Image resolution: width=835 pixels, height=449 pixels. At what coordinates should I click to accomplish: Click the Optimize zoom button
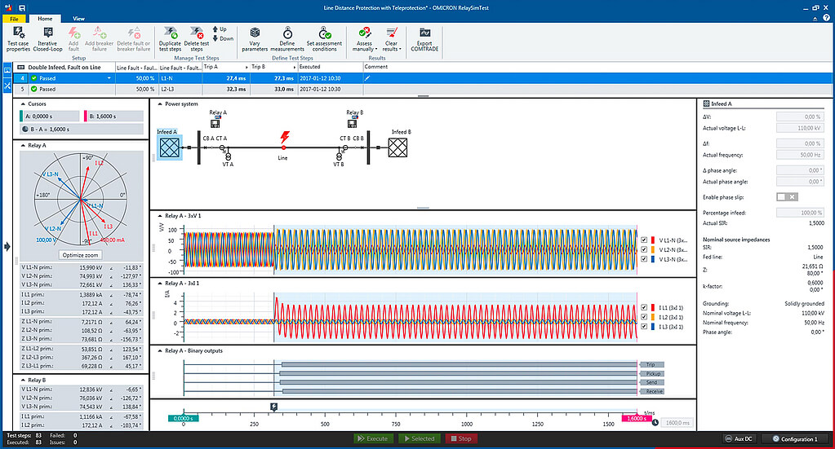81,255
